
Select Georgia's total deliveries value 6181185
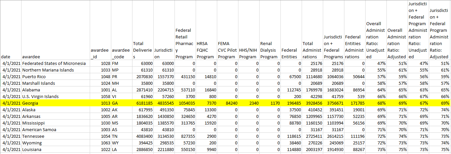(x=142, y=103)
